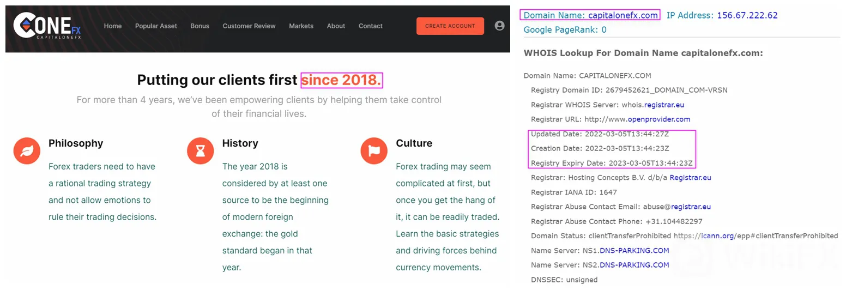Open the Home menu item
The height and width of the screenshot is (290, 846).
(x=113, y=26)
